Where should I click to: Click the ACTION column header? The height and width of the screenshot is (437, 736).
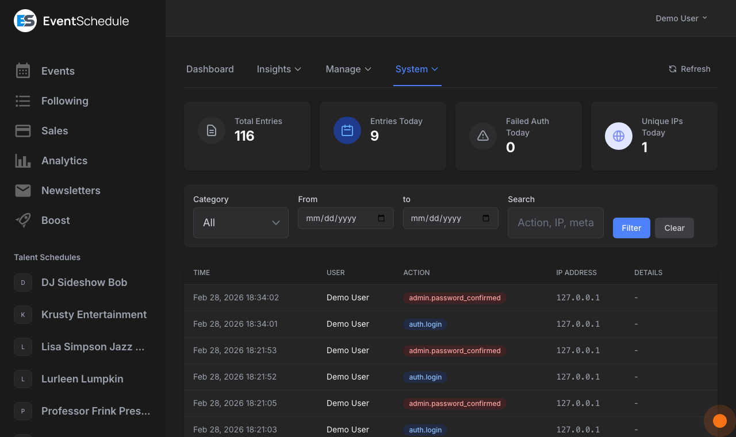(416, 273)
